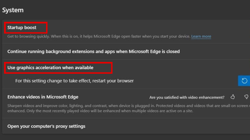Image resolution: width=250 pixels, height=140 pixels.
Task: Open your computer's proxy settings
Action: coord(46,126)
